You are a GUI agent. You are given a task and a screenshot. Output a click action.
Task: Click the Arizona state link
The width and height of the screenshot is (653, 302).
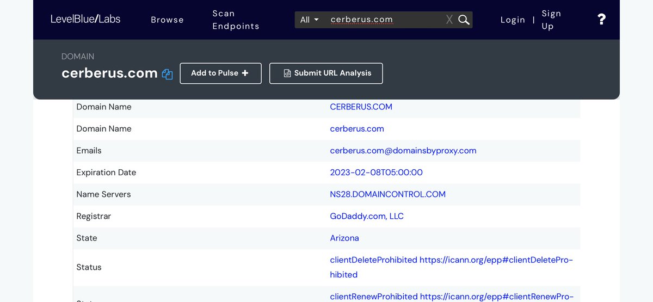click(x=344, y=238)
